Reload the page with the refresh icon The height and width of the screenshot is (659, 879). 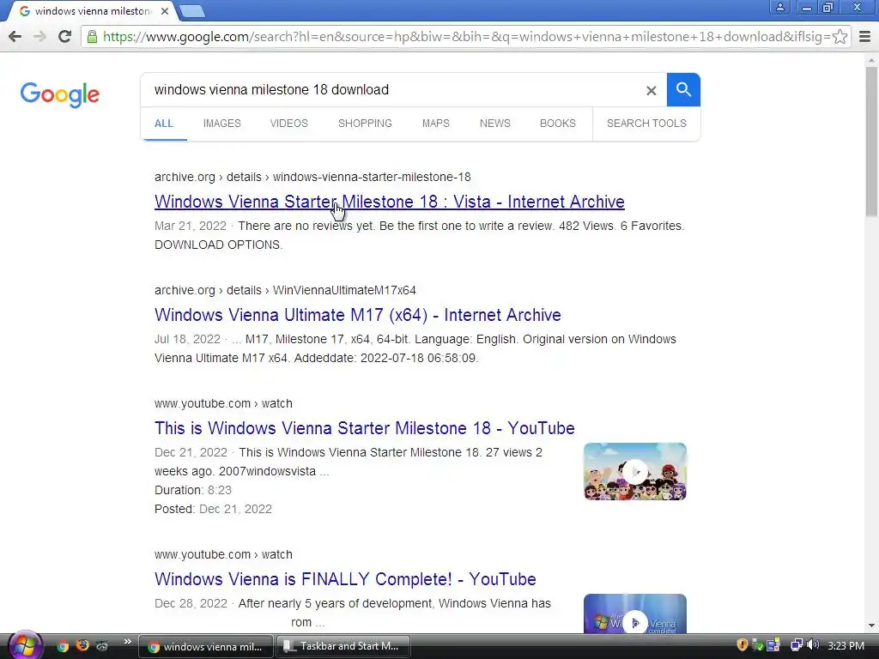(64, 36)
